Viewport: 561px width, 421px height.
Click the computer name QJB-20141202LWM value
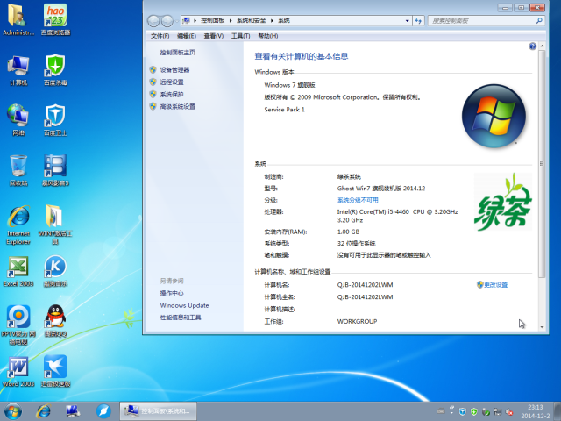click(365, 285)
